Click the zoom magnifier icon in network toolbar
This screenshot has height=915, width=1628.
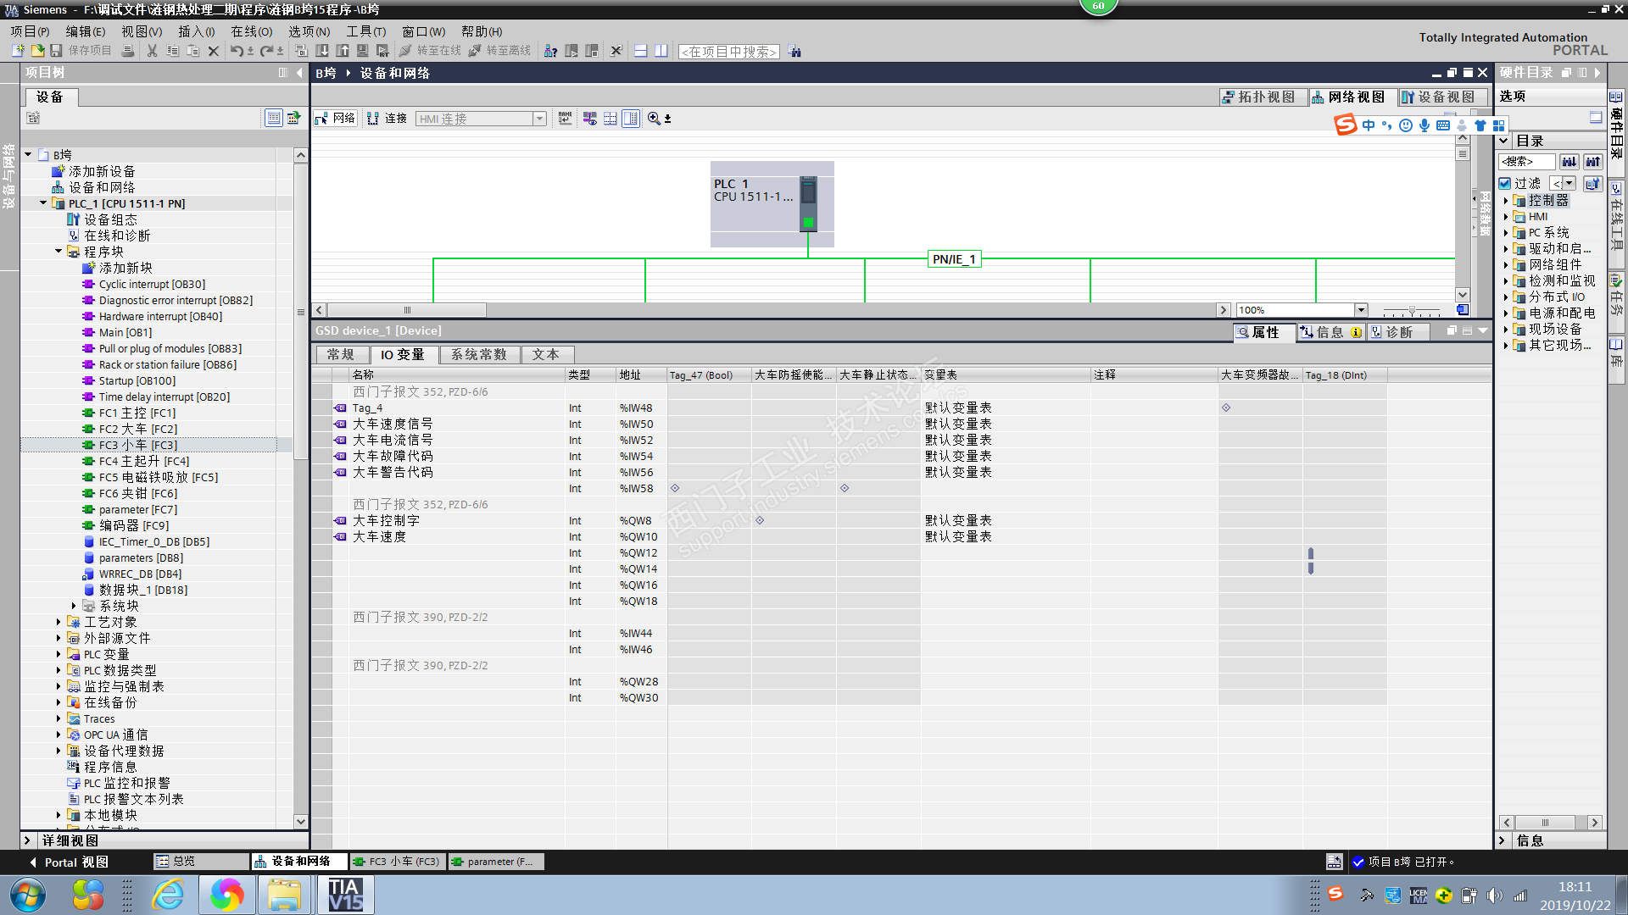[654, 119]
